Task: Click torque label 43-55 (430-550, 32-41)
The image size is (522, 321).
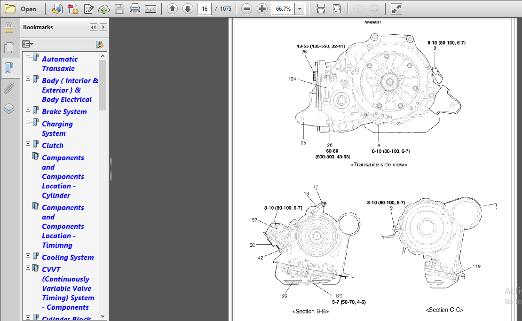Action: 321,46
